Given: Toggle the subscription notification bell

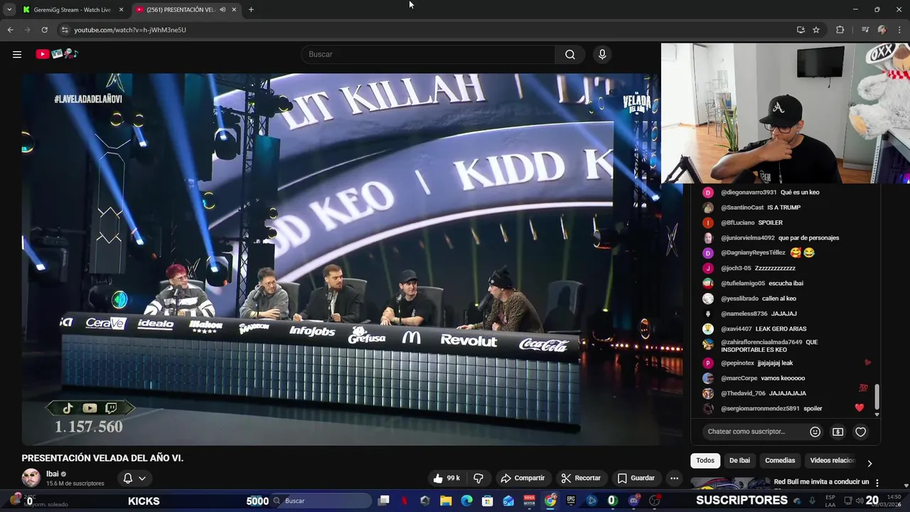Looking at the screenshot, I should (x=128, y=479).
